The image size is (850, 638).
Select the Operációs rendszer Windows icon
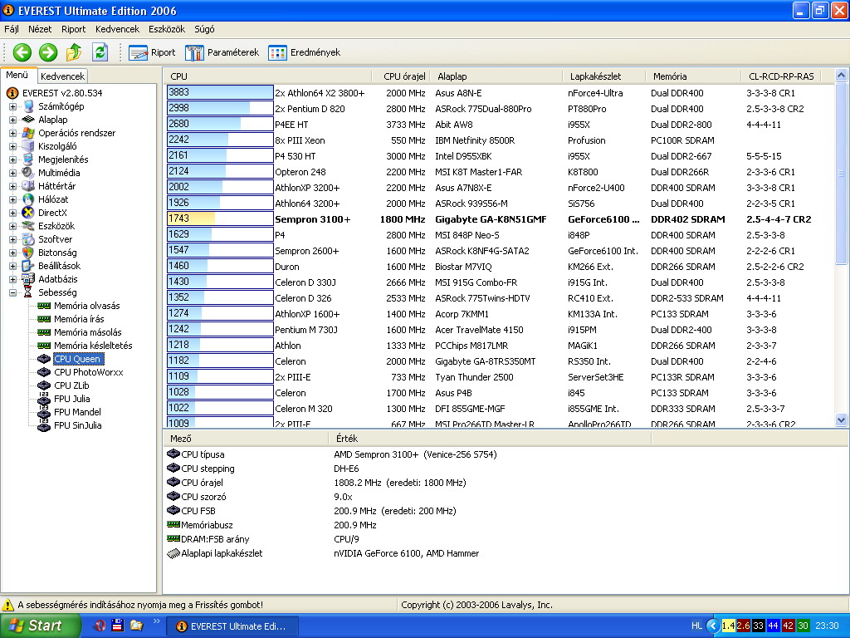pos(28,133)
